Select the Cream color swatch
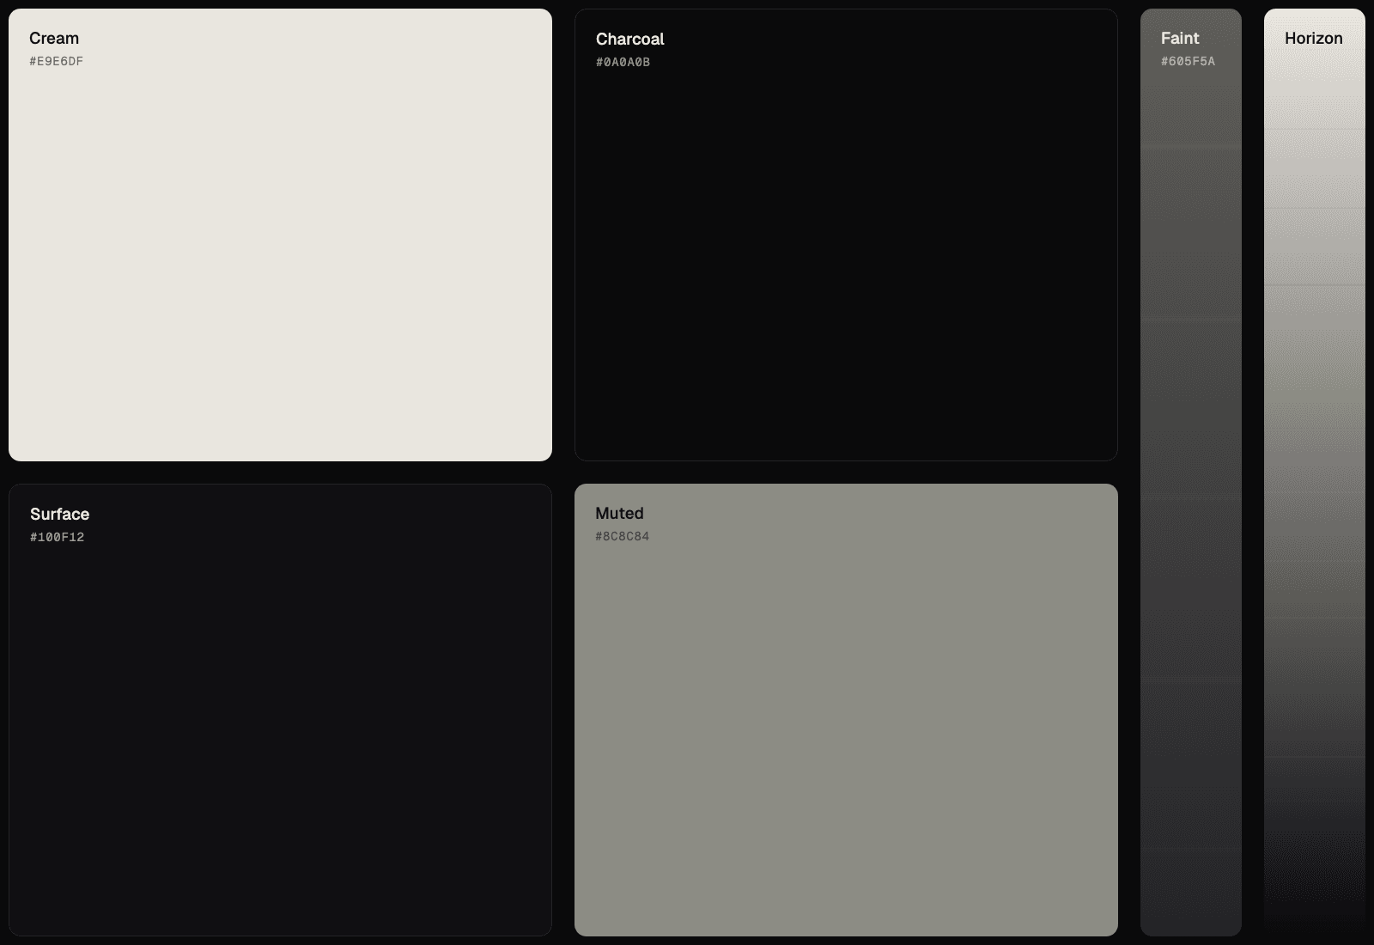This screenshot has width=1374, height=945. 280,235
